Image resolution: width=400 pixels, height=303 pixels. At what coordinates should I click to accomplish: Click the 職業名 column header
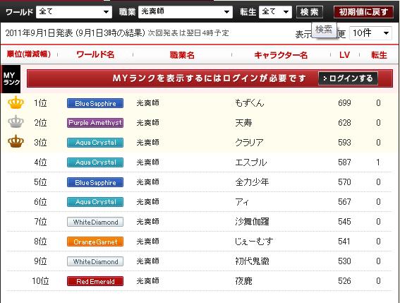(x=182, y=55)
